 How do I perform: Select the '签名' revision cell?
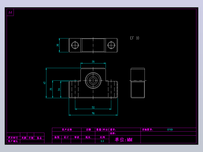coord(39,138)
